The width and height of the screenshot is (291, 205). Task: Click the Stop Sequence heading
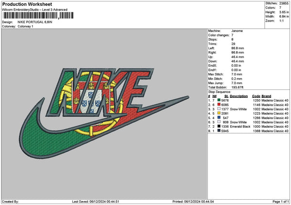(x=220, y=92)
